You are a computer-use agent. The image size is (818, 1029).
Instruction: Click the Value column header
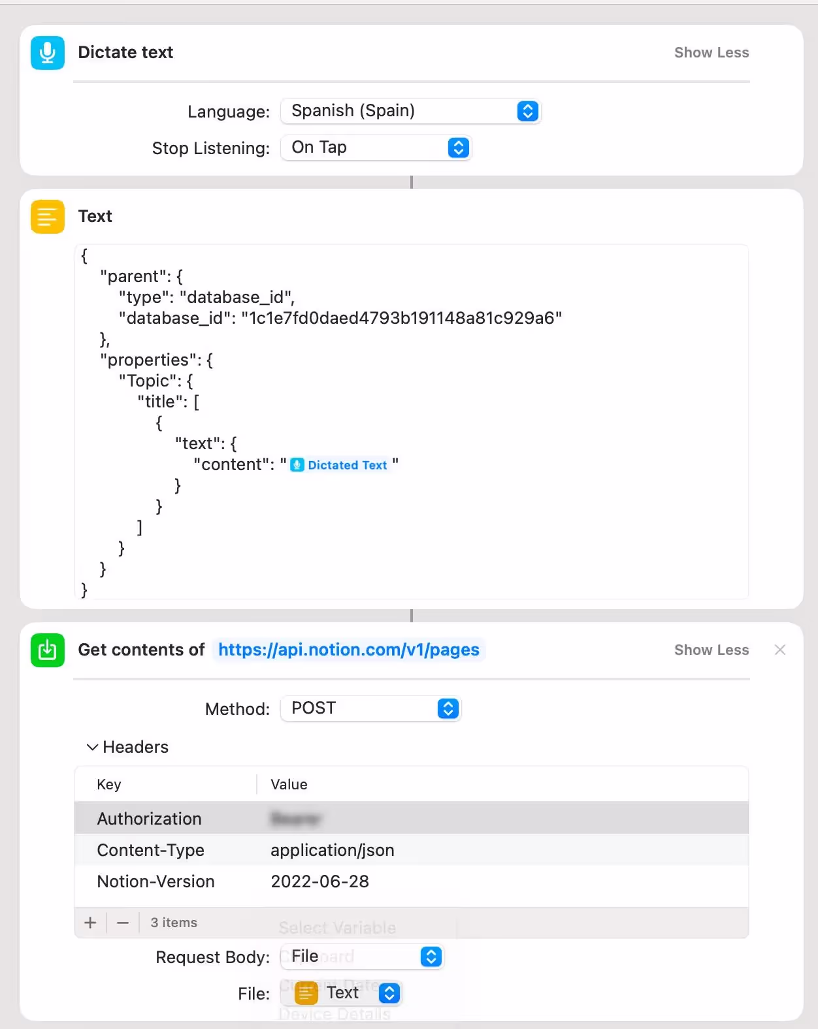click(x=289, y=784)
